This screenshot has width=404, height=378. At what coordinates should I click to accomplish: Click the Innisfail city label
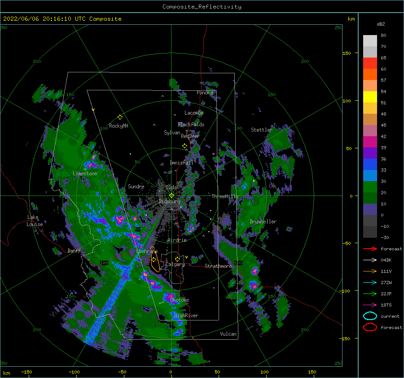(181, 163)
